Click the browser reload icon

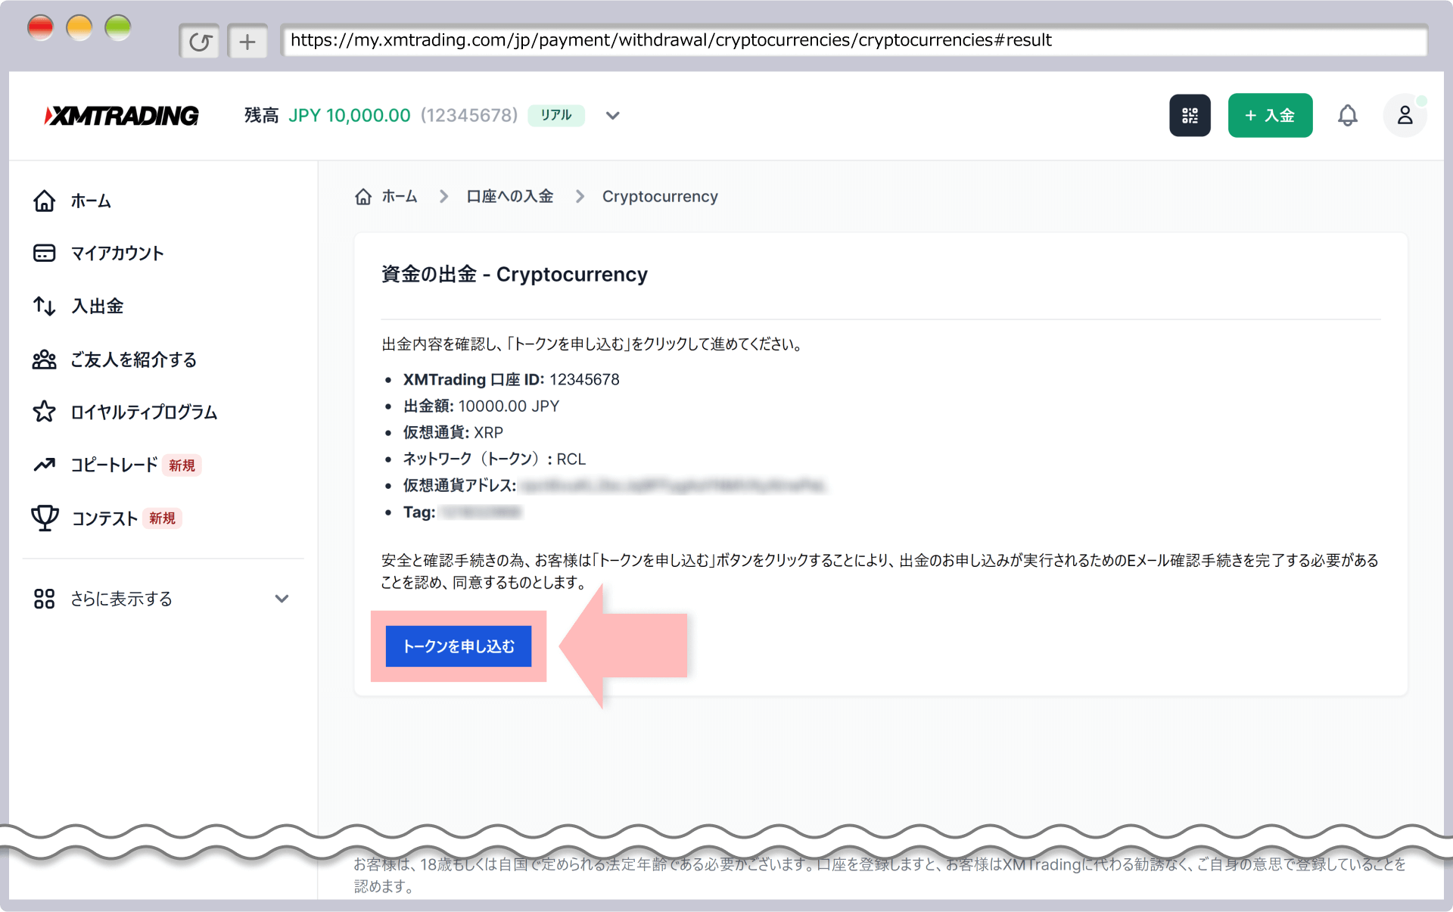[200, 41]
